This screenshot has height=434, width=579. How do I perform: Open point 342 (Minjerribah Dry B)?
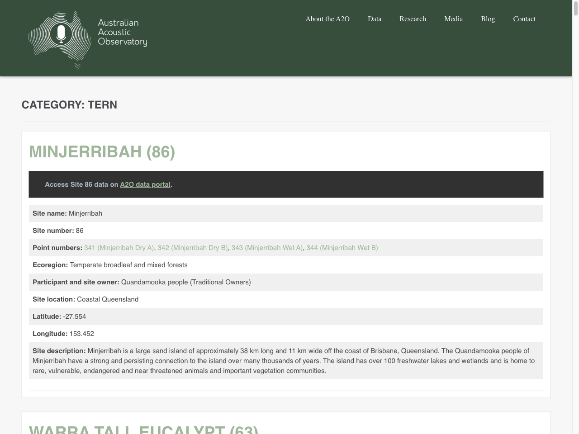(x=192, y=248)
